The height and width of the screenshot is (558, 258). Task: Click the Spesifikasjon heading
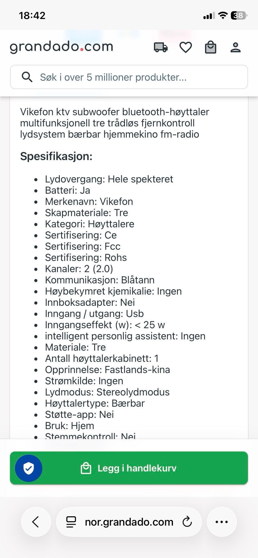pos(56,156)
